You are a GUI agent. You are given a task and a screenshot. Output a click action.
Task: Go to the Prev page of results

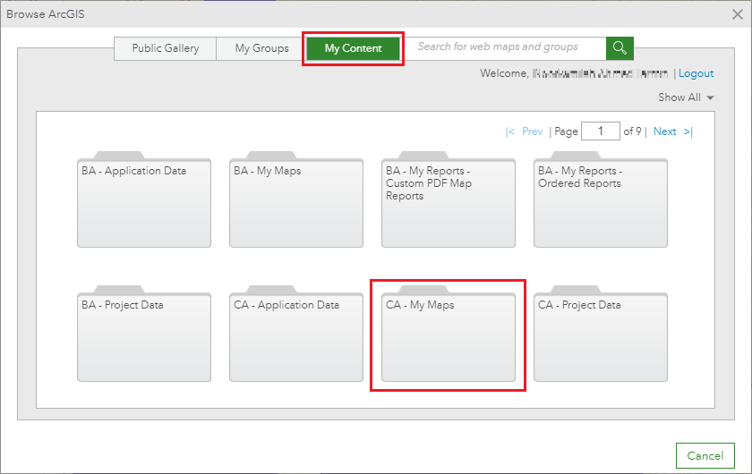click(533, 131)
